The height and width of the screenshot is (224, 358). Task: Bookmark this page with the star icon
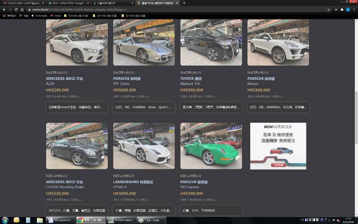(x=329, y=10)
